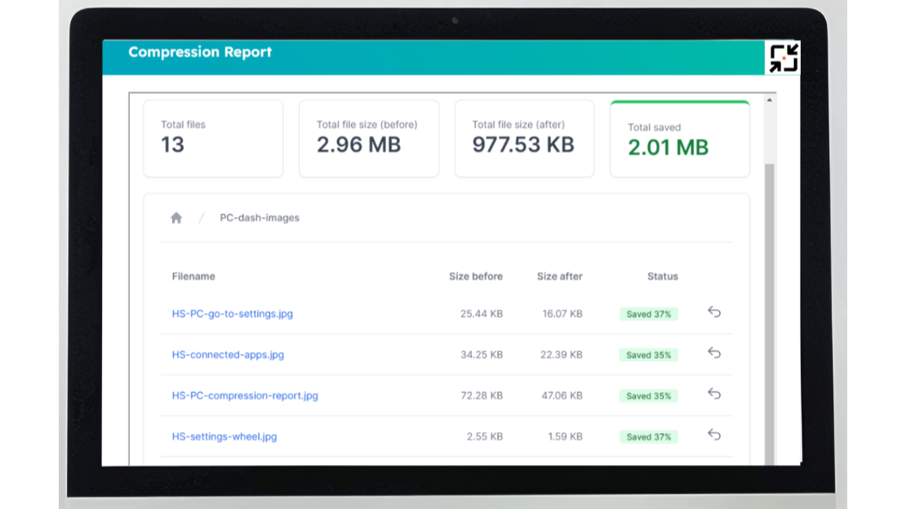Screen dimensions: 906x509
Task: Click the 22.39 KB size after value
Action: point(561,355)
